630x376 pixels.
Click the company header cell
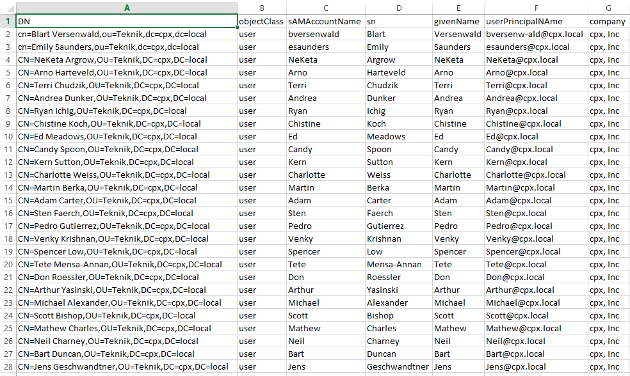pos(609,21)
